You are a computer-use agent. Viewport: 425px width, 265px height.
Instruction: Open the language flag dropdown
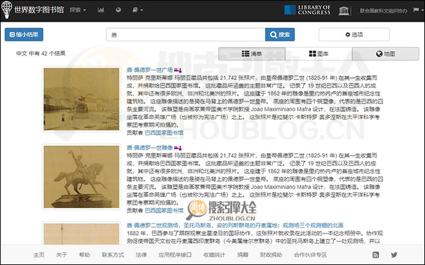pos(418,10)
